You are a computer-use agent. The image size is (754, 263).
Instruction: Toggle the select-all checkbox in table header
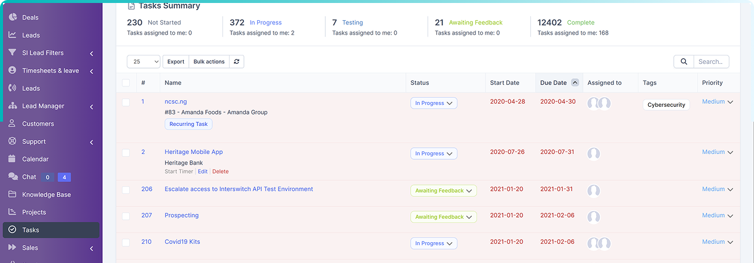(126, 83)
